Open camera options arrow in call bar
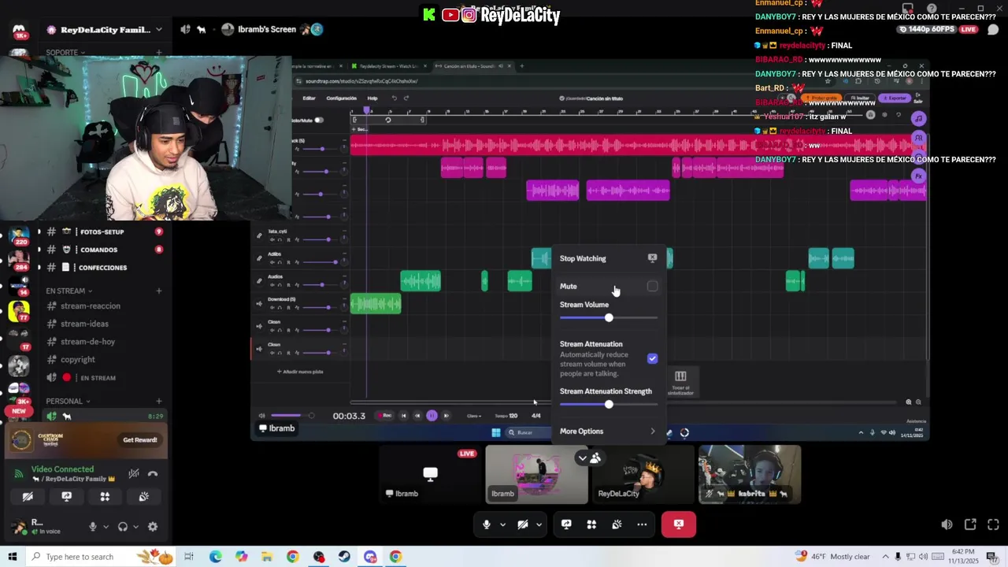This screenshot has height=567, width=1008. 539,524
